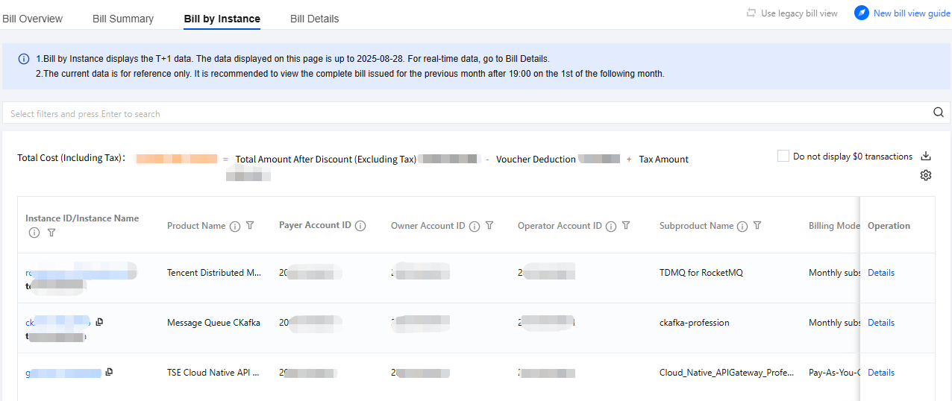Click Payer Account ID info icon
Viewport: 952px width, 401px height.
[x=360, y=226]
